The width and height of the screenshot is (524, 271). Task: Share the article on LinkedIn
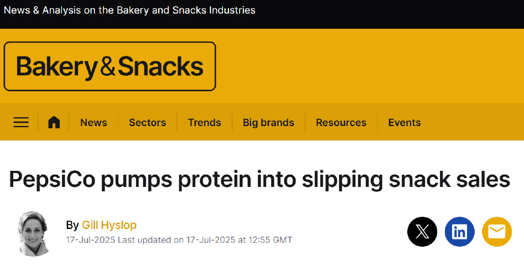459,232
